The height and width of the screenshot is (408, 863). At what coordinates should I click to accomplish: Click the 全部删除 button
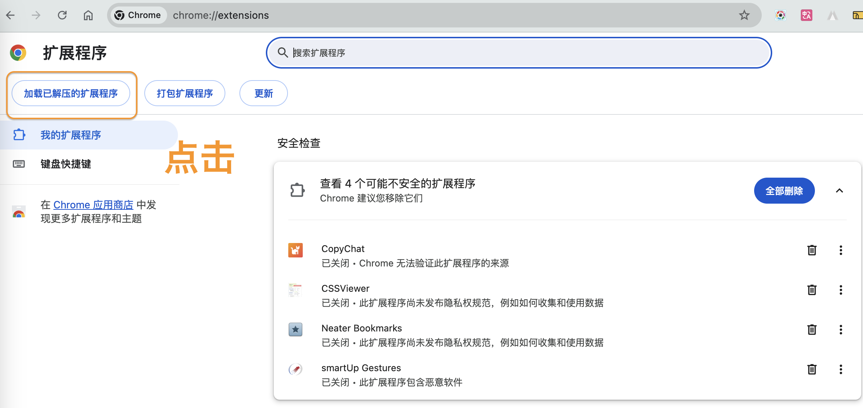pos(784,191)
